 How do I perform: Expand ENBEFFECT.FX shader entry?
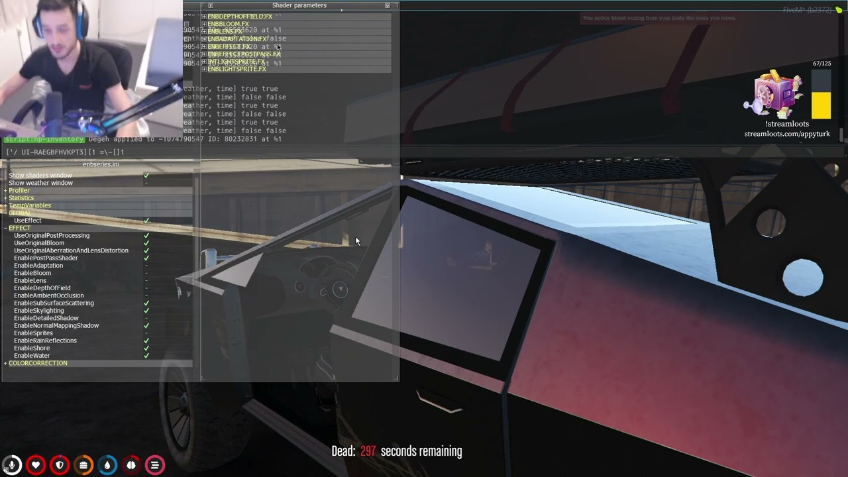[204, 46]
